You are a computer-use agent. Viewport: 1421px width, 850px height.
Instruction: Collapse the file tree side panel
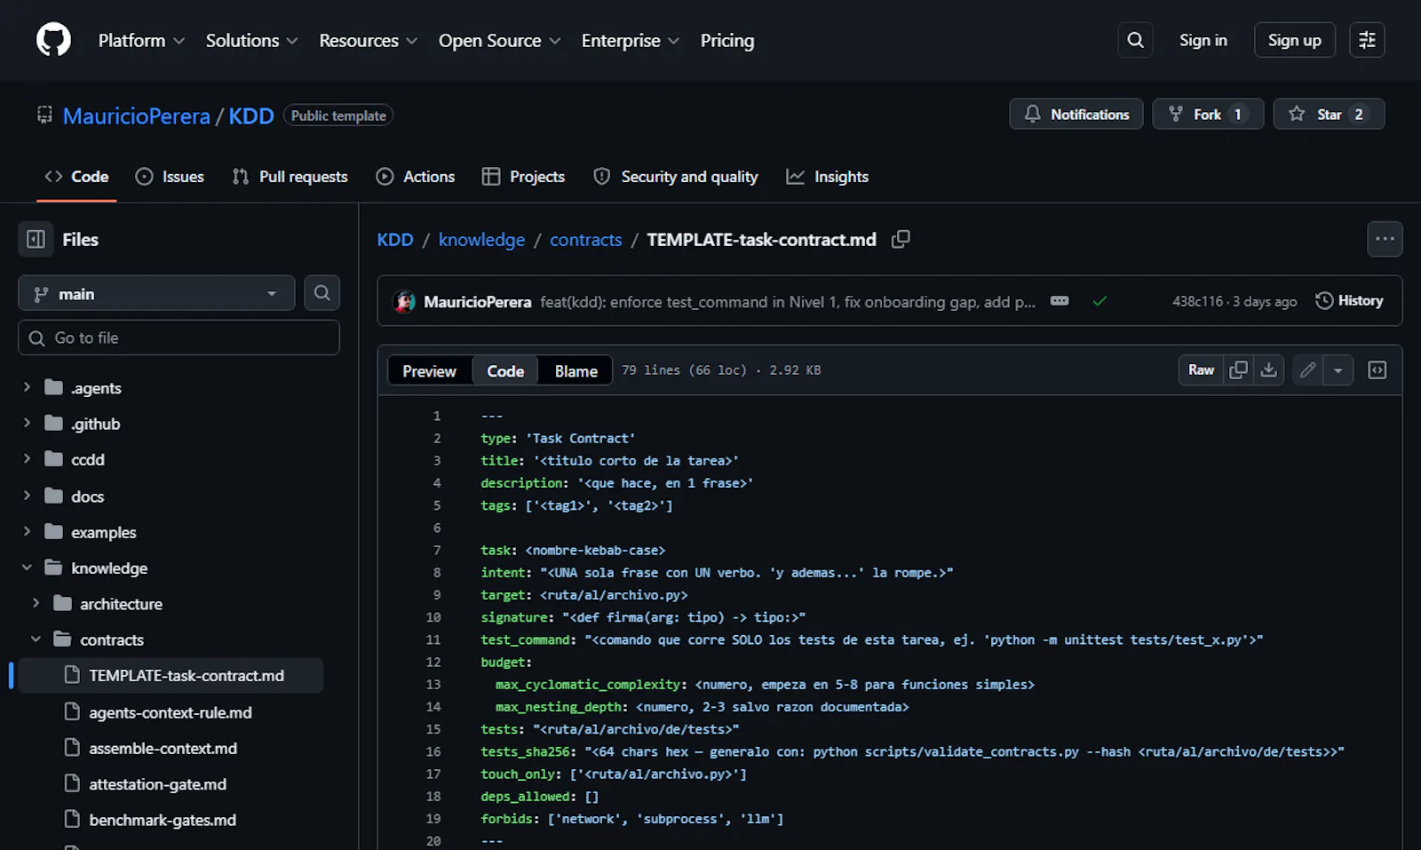pos(36,239)
